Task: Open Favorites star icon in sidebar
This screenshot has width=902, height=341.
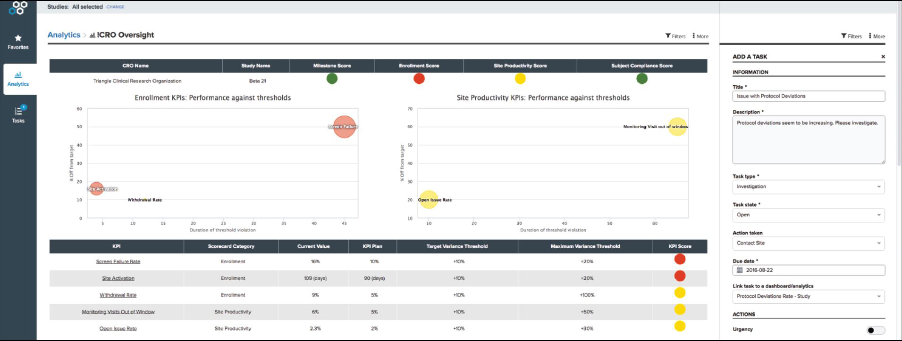Action: pos(18,38)
